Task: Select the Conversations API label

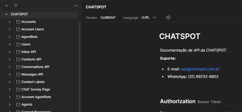Action: coord(35,67)
